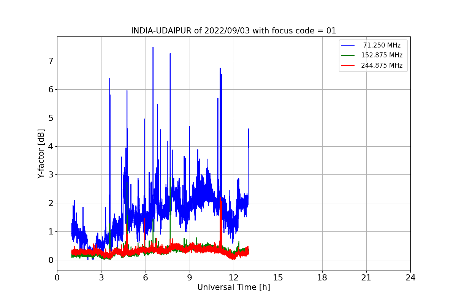Click x-axis tick label 12
The height and width of the screenshot is (304, 456).
[234, 278]
